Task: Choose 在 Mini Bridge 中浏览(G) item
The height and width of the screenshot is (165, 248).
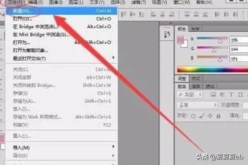Action: (x=62, y=35)
